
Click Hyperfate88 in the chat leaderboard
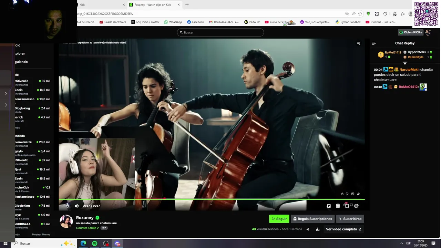[x=417, y=52]
